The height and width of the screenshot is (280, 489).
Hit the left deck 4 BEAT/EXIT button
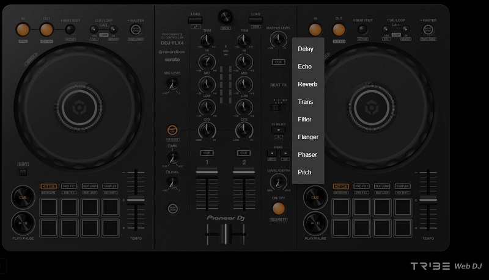tap(70, 29)
